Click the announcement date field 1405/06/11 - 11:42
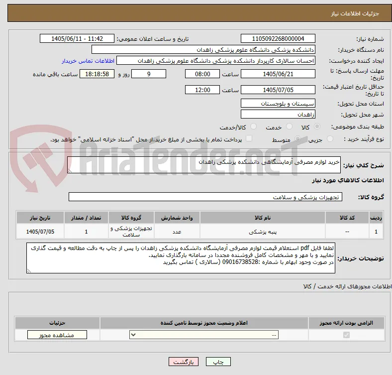The height and width of the screenshot is (375, 392). (77, 38)
